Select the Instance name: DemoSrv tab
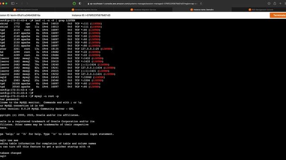The image size is (286, 160). [x=202, y=10]
